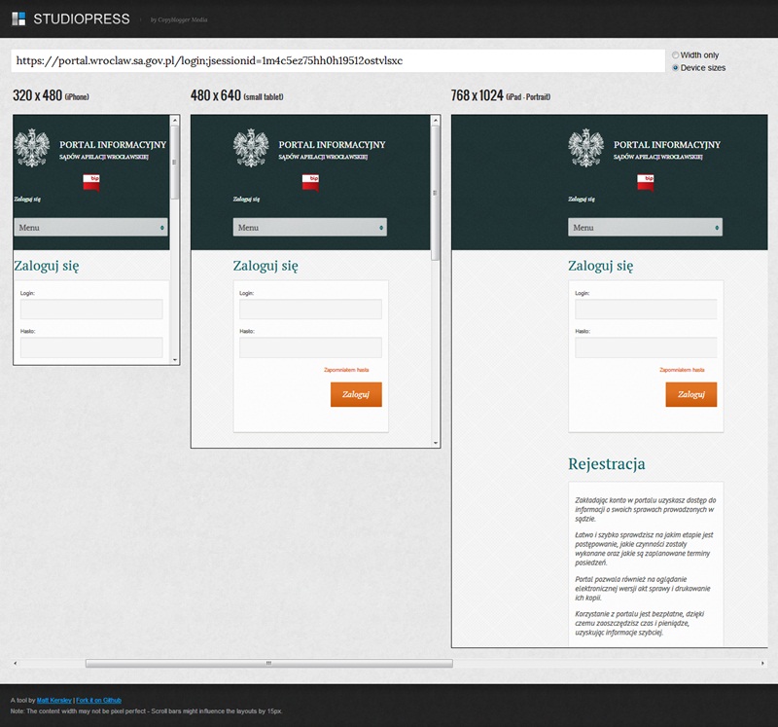This screenshot has height=727, width=778.
Task: Select the Device sizes radio button
Action: point(676,68)
